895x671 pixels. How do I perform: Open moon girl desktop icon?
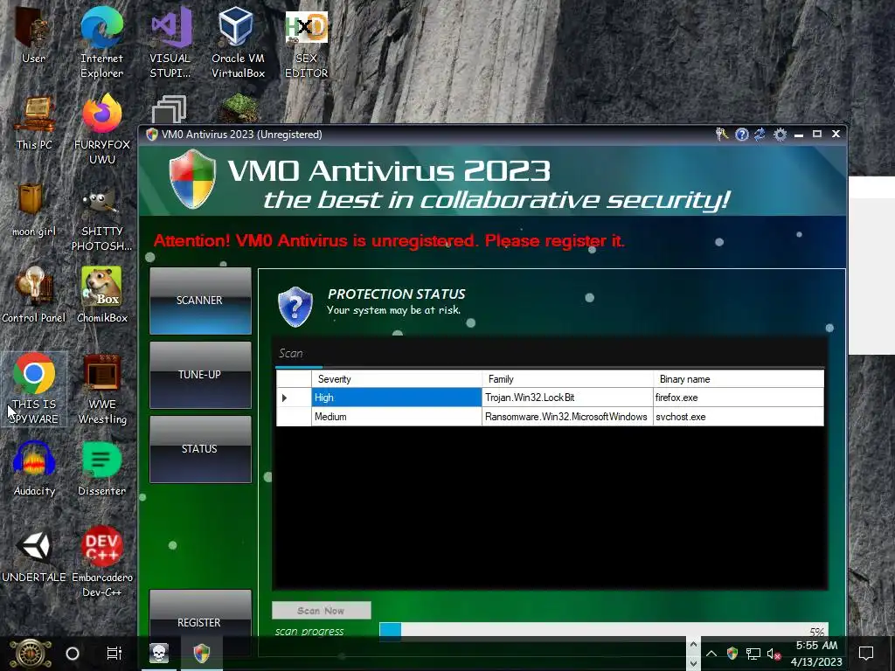tap(34, 210)
